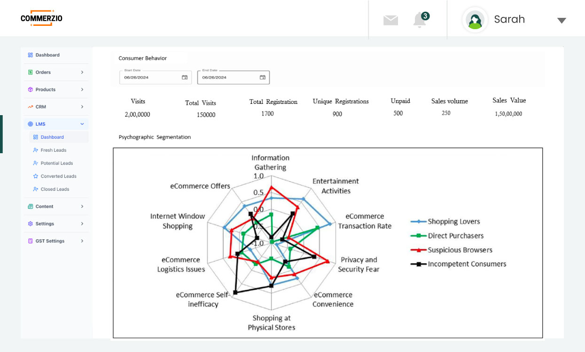Screen dimensions: 585x352
Task: Open the mail envelope icon
Action: click(x=390, y=20)
